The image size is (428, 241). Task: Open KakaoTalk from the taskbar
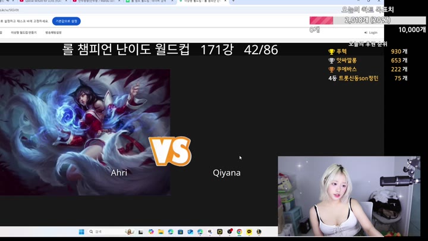[x=249, y=231]
